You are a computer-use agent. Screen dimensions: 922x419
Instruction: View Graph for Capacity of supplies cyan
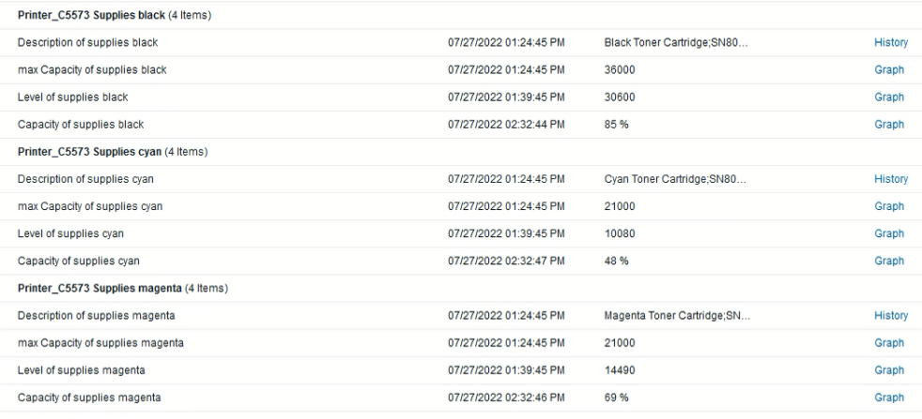pos(888,261)
